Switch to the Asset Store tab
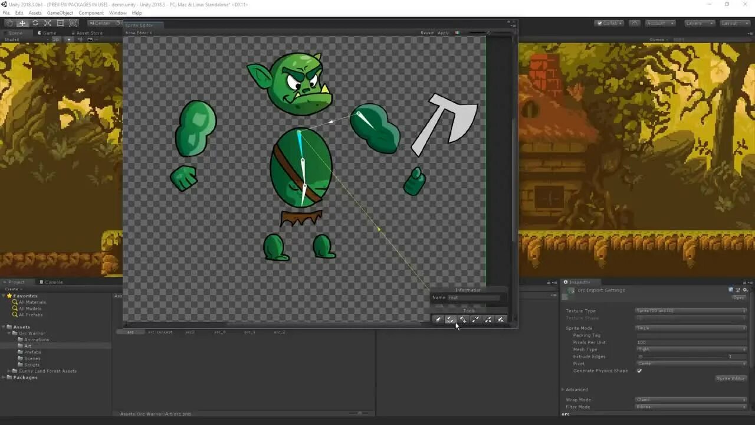Screen dimensions: 755x425 [x=87, y=33]
